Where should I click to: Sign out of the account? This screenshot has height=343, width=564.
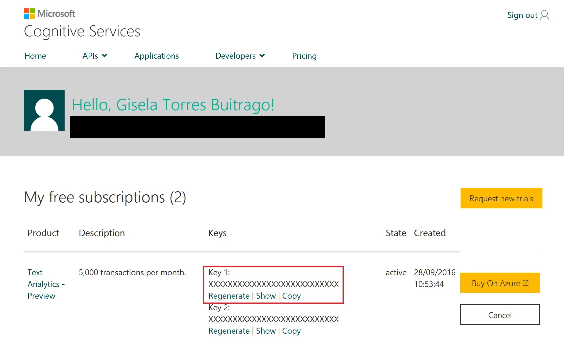click(x=522, y=15)
